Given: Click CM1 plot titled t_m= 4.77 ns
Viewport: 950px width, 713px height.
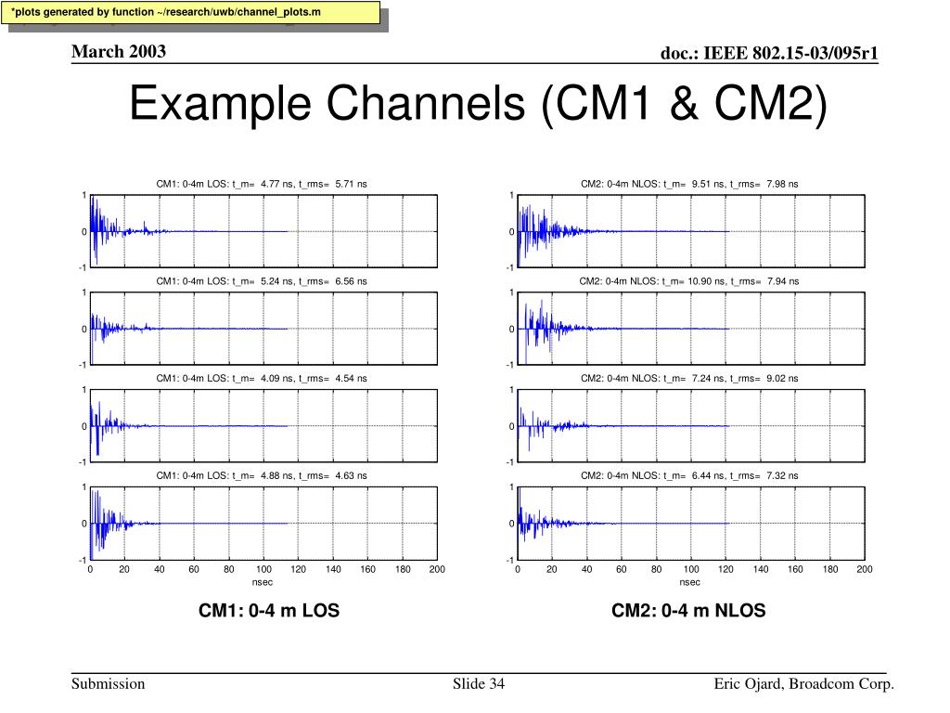Looking at the screenshot, I should point(263,231).
